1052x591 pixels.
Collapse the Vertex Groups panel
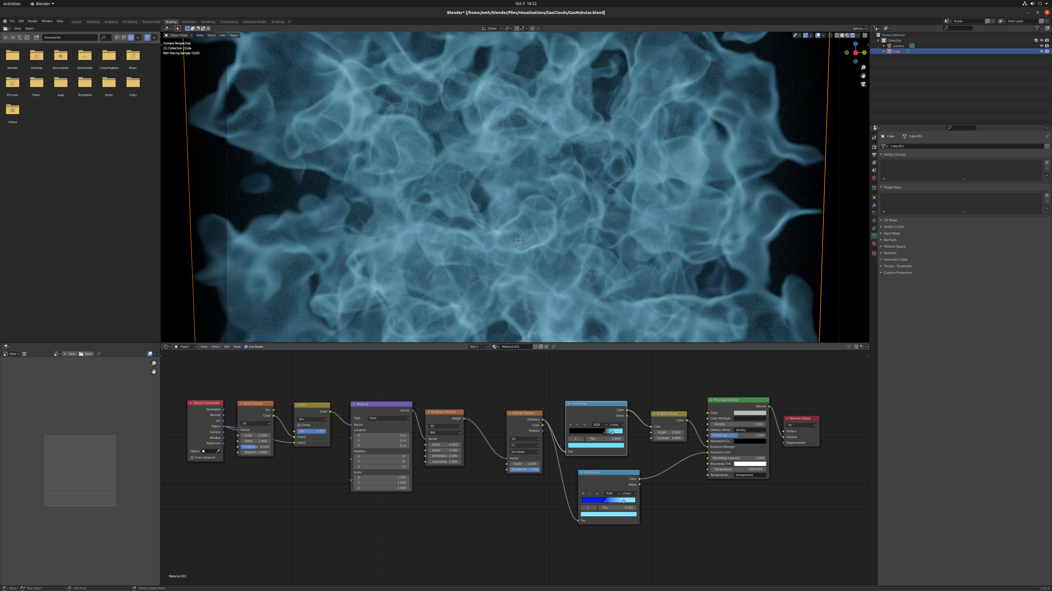[x=894, y=155]
